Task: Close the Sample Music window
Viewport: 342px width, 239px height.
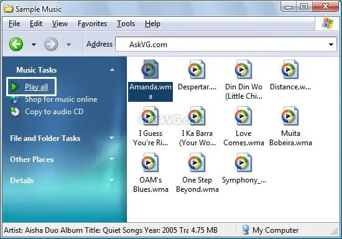Action: [x=325, y=6]
